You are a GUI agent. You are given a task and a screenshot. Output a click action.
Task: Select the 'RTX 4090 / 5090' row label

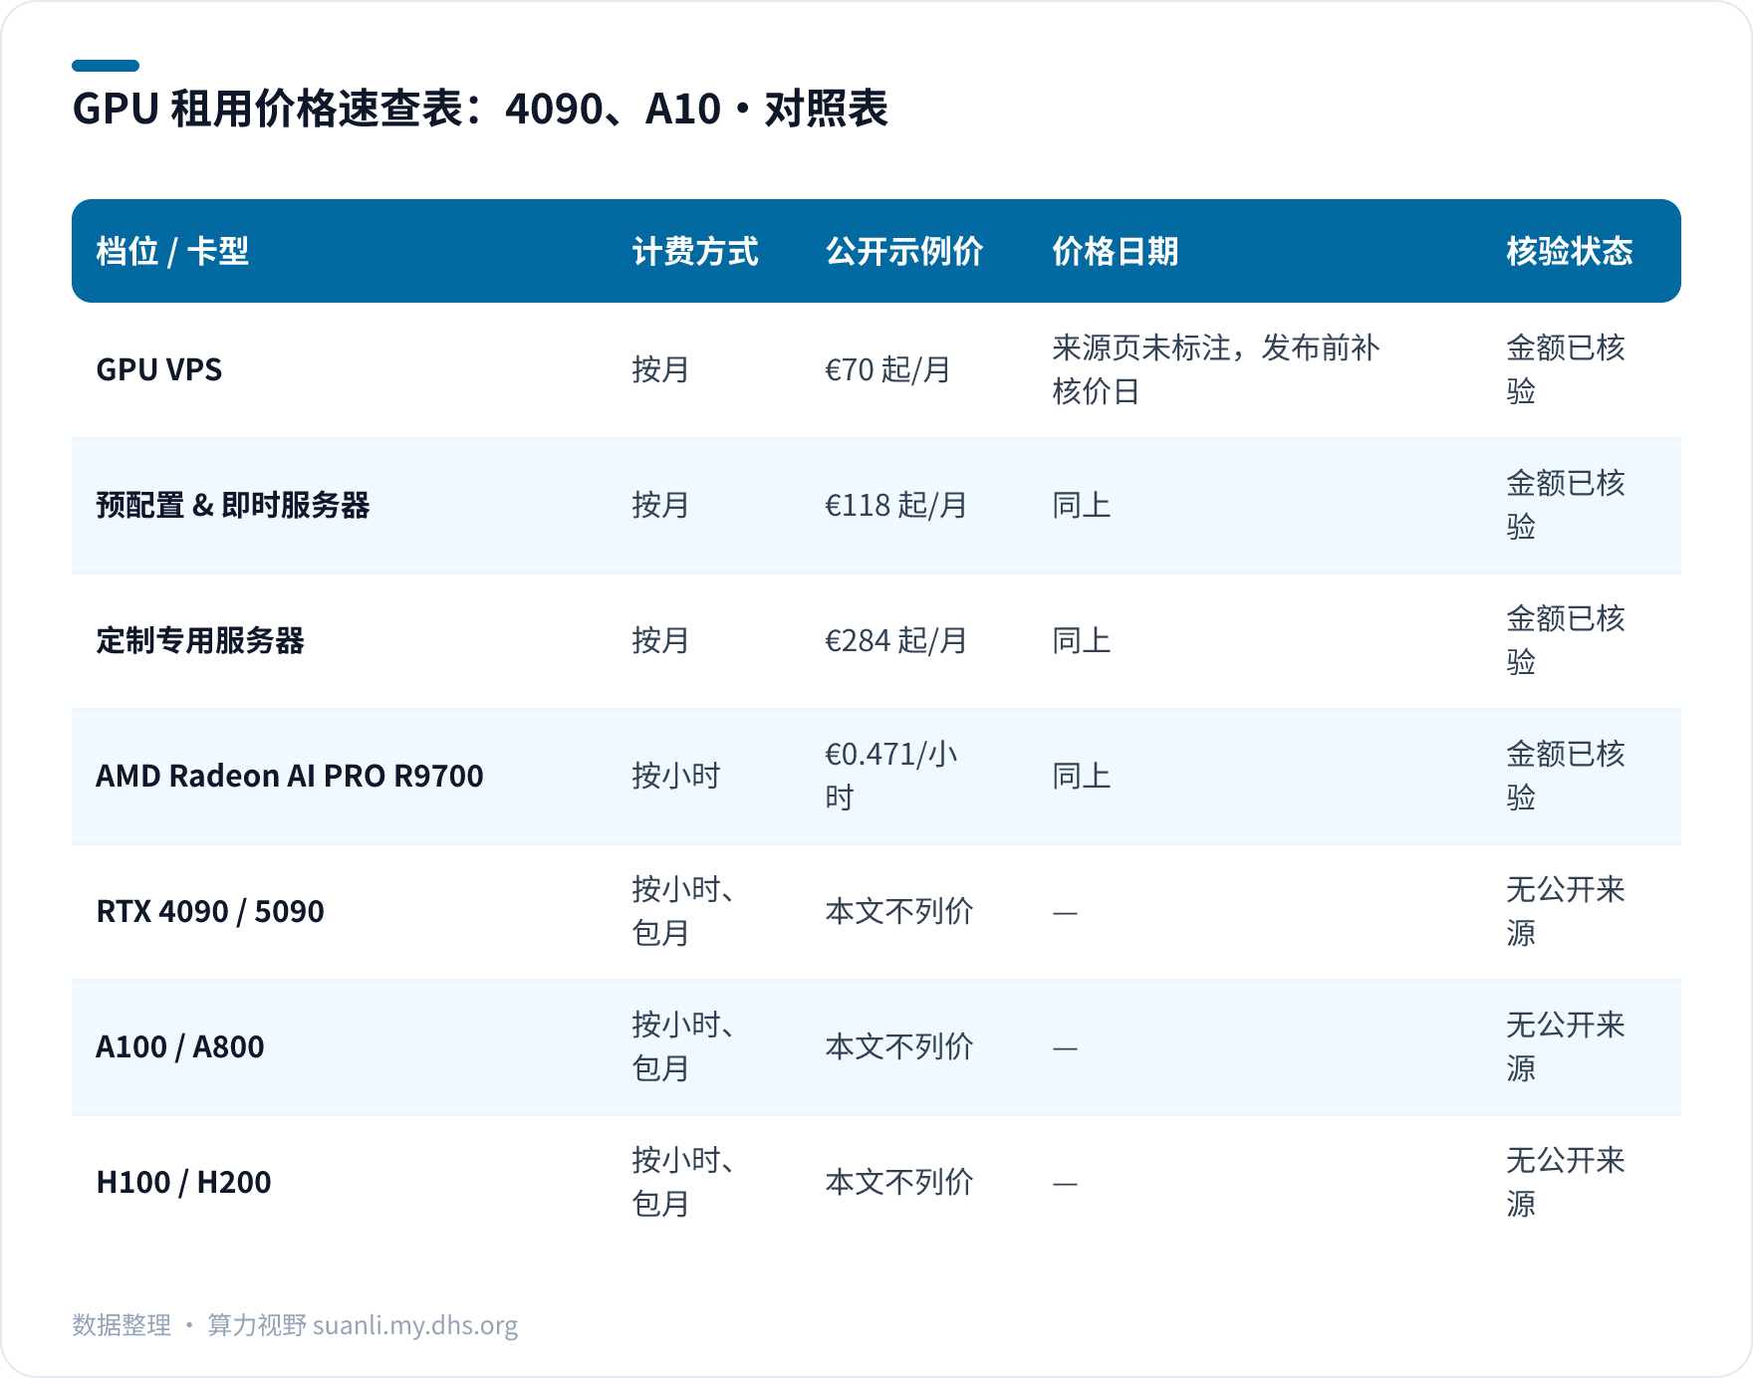210,911
